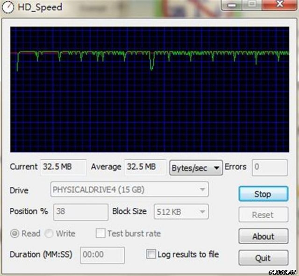Close the HD_Speed window
This screenshot has height=276, width=299.
(x=279, y=5)
